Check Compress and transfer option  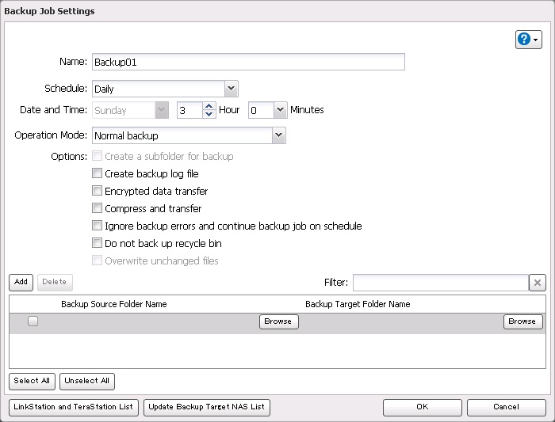97,207
